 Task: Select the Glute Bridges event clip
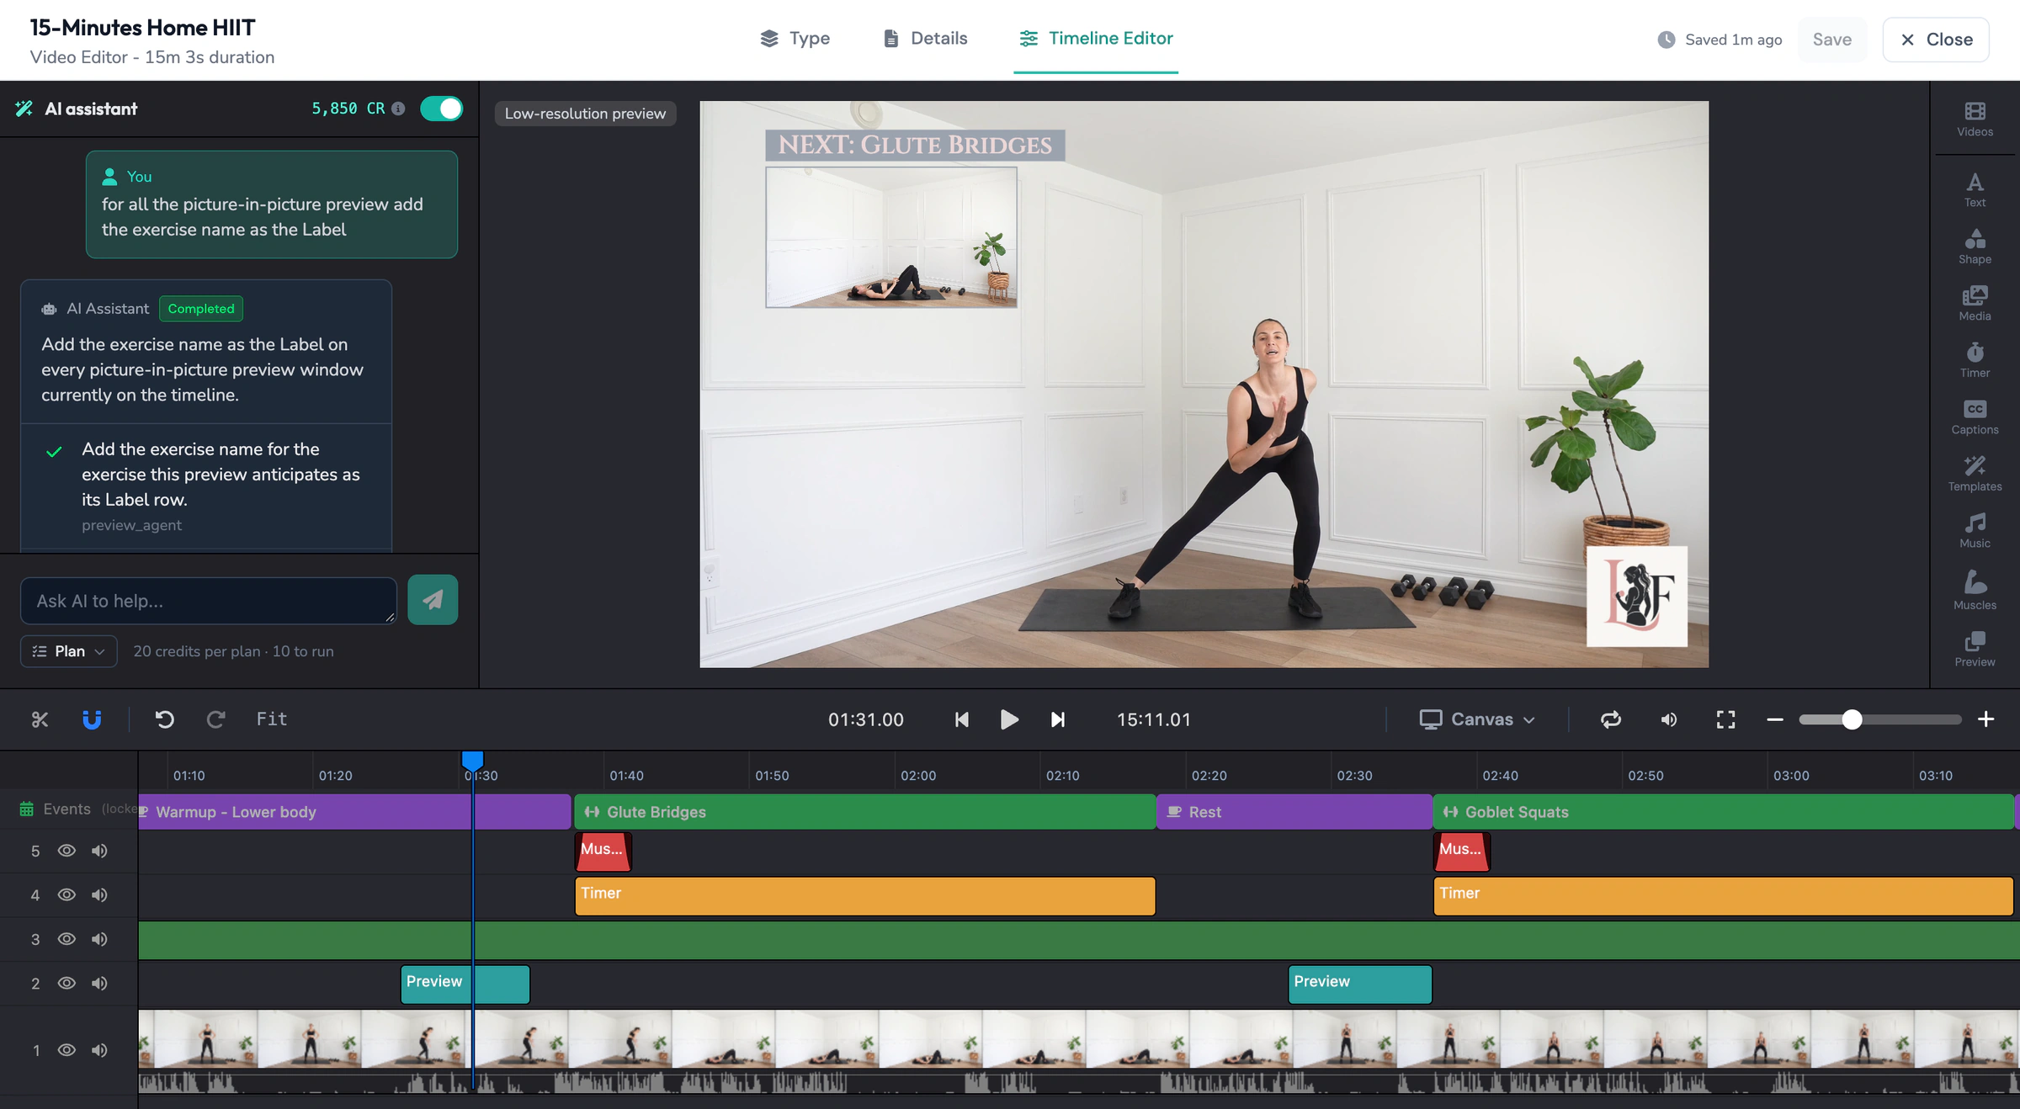pos(864,812)
